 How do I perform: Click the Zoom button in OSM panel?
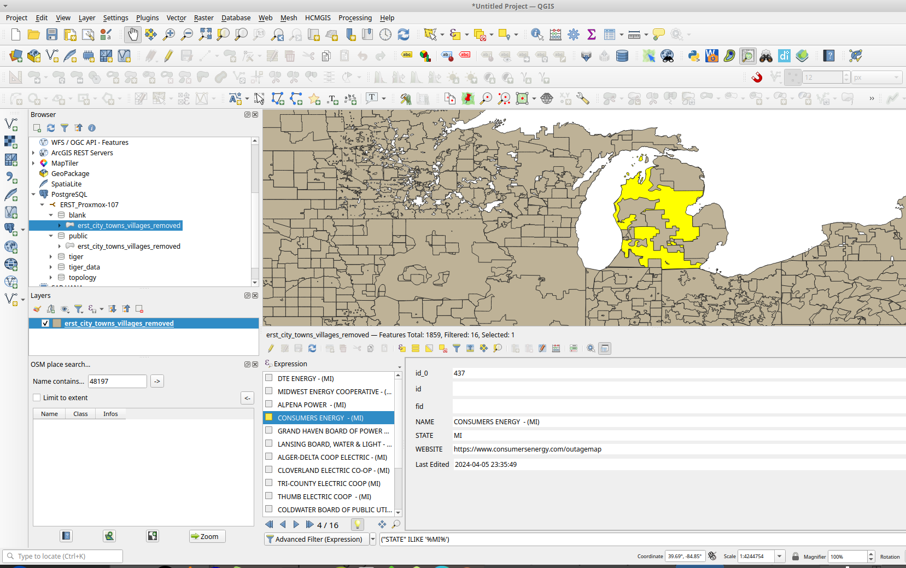pyautogui.click(x=207, y=536)
